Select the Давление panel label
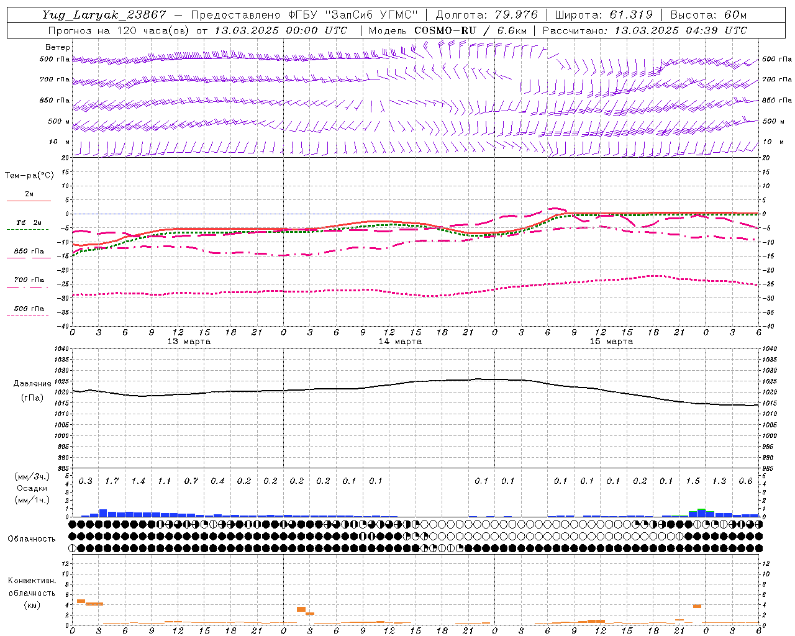The width and height of the screenshot is (795, 636). [32, 384]
